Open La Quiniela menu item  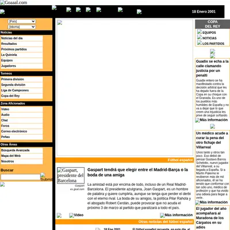click(21, 55)
